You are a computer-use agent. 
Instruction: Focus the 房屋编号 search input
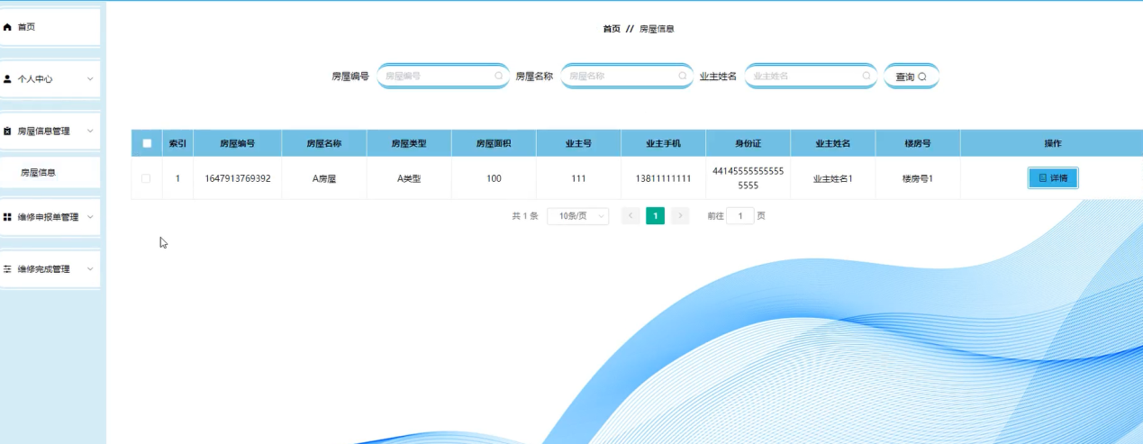(443, 77)
